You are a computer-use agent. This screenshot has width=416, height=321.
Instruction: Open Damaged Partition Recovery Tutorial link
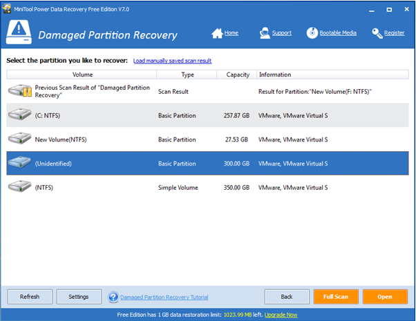[164, 297]
